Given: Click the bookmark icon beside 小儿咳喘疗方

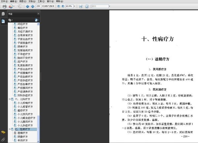Looking at the screenshot, I should coord(15,103).
